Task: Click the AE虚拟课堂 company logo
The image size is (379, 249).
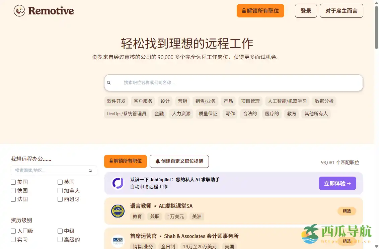Action: 118,211
